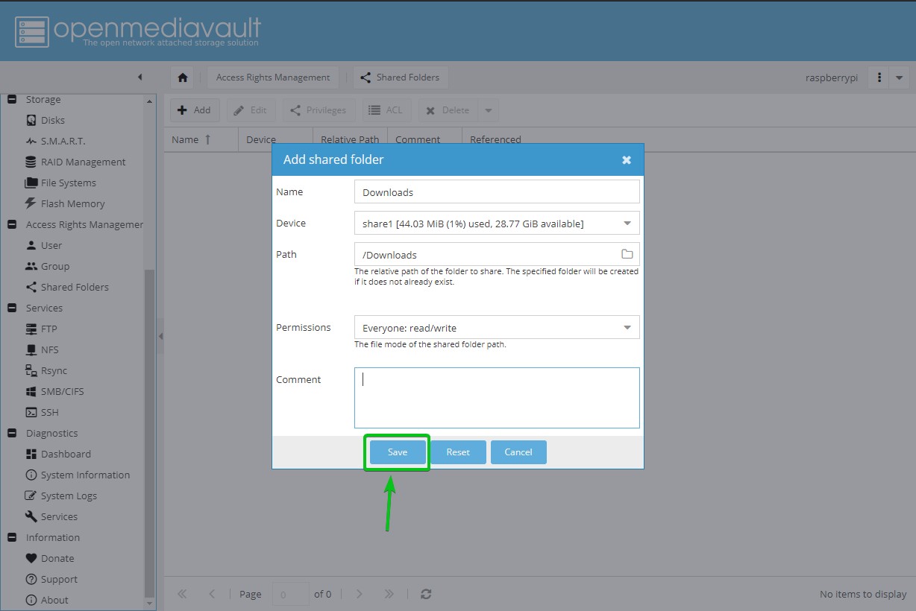Open the three-dot options menu beside raspberrypi

click(x=879, y=77)
